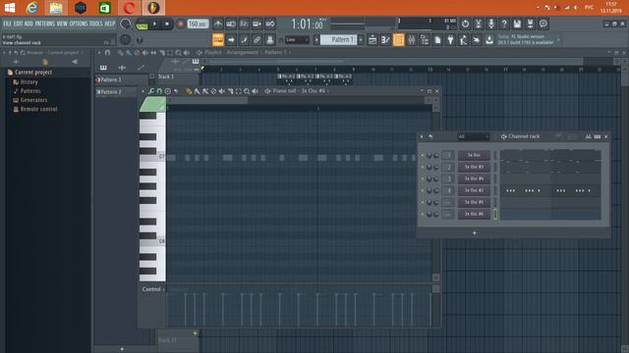Viewport: 629px width, 353px height.
Task: Open Generators folder in browser
Action: pyautogui.click(x=33, y=100)
